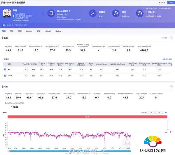Toggle the FPS series in chart legend

[69, 154]
